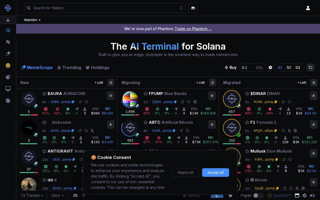Viewport: 320px width, 200px height.
Task: Quick buy FPUMP with lightning button
Action: (x=212, y=96)
